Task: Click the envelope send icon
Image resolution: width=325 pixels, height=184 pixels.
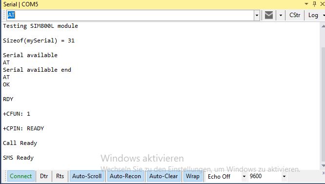Action: (269, 15)
